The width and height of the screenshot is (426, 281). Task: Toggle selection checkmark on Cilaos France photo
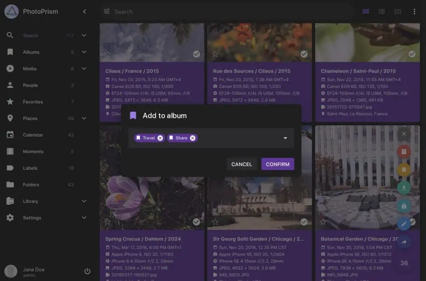click(x=196, y=54)
